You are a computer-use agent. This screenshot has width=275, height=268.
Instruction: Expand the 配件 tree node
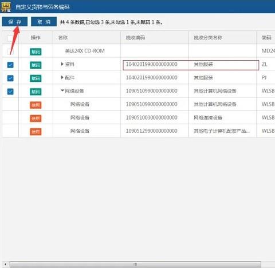[x=62, y=77]
